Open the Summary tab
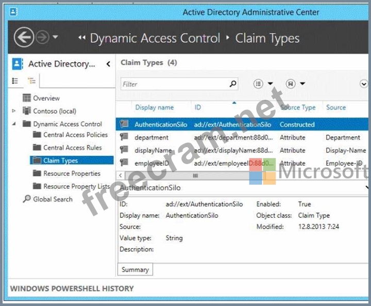This screenshot has width=371, height=306. coord(135,269)
